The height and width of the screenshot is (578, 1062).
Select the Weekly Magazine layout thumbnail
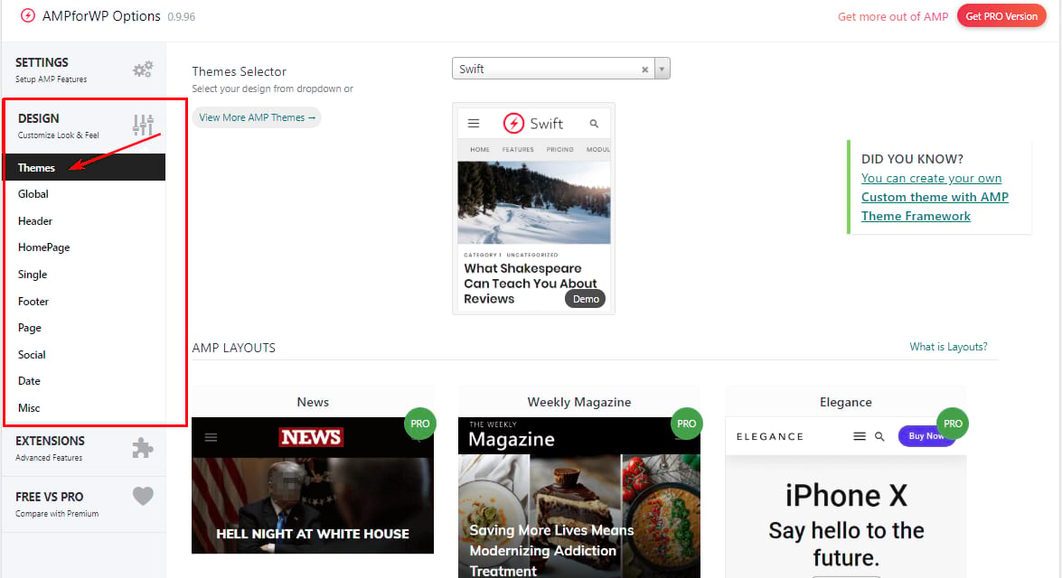point(579,498)
